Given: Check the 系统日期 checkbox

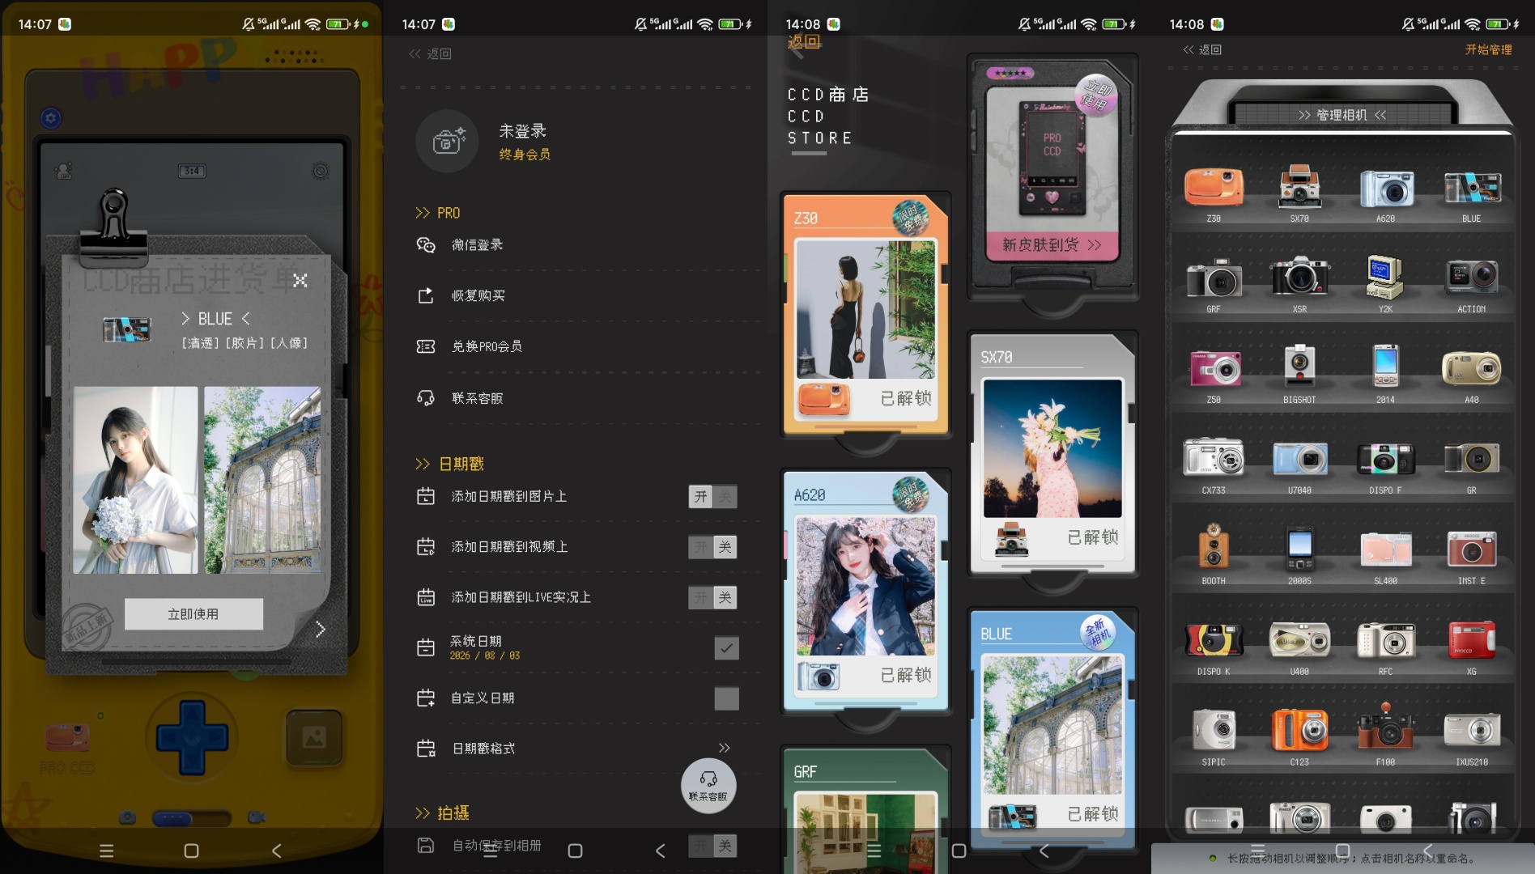Looking at the screenshot, I should coord(726,647).
